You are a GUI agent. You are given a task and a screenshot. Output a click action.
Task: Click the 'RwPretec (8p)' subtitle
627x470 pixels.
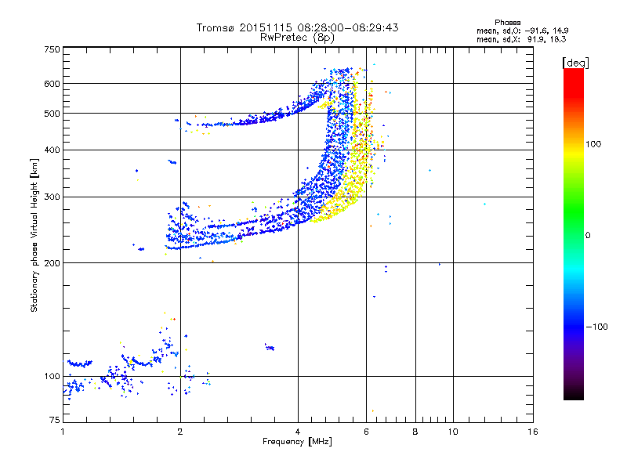(297, 38)
